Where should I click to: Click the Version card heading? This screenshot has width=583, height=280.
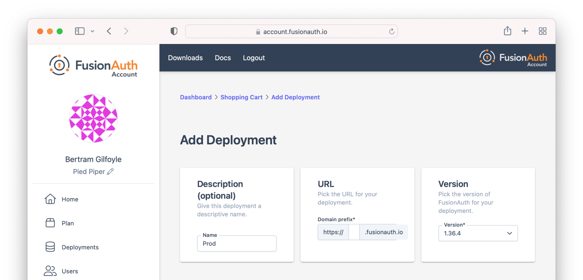pyautogui.click(x=453, y=184)
